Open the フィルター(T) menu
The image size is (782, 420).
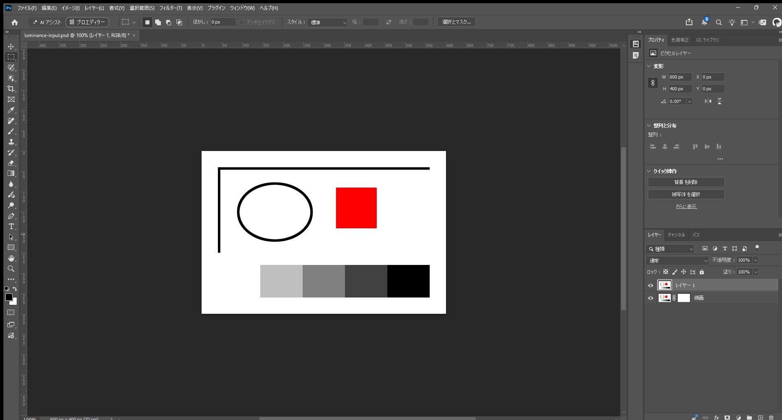pyautogui.click(x=171, y=8)
